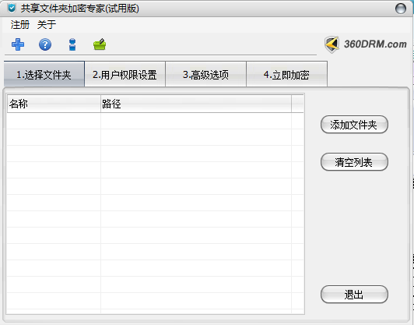Open help via the question mark icon
Screen dimensions: 414x325
click(45, 44)
